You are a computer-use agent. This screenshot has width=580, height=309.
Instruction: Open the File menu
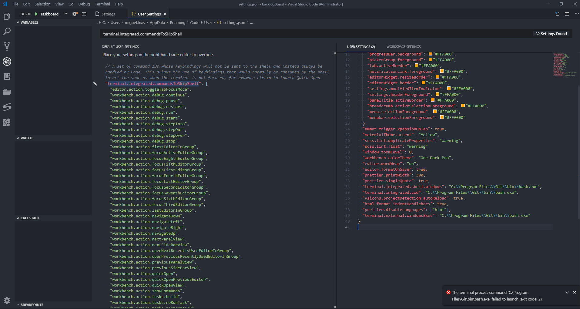[x=15, y=4]
